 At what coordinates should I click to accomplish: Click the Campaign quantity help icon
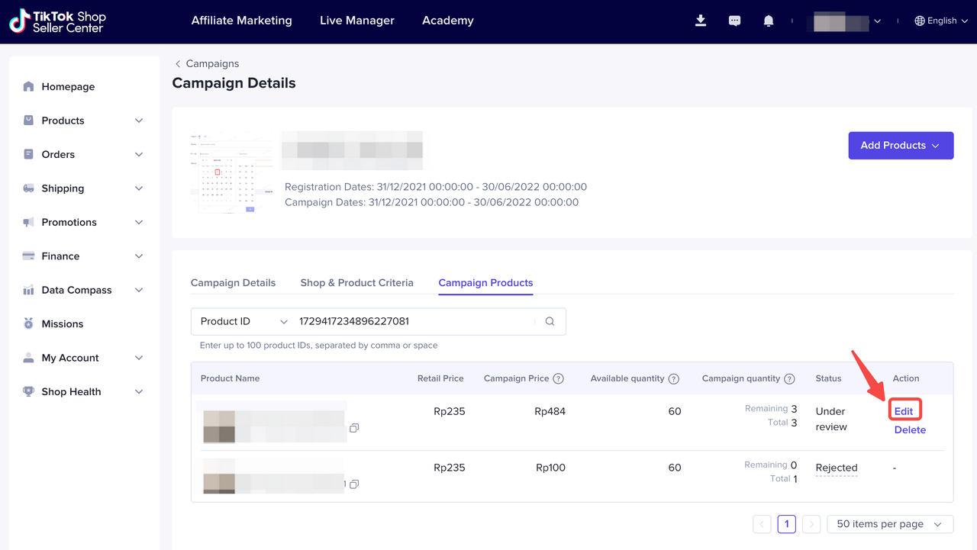[x=789, y=378]
